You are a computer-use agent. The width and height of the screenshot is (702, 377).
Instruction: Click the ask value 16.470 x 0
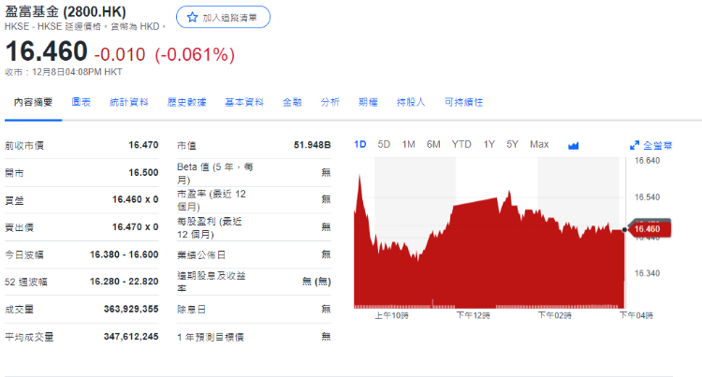coord(135,227)
